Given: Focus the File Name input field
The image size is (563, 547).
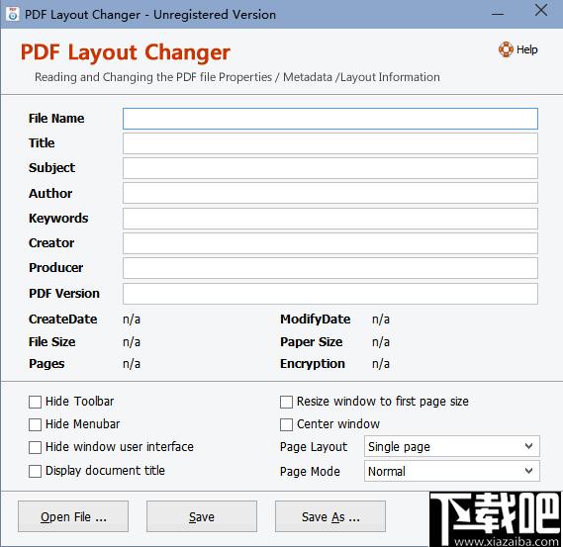Looking at the screenshot, I should tap(330, 119).
